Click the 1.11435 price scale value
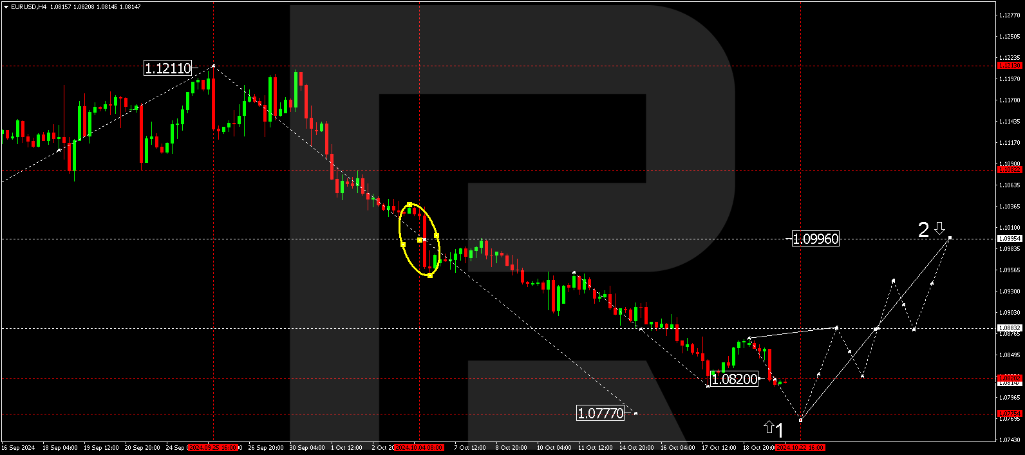This screenshot has height=455, width=1025. (1009, 122)
